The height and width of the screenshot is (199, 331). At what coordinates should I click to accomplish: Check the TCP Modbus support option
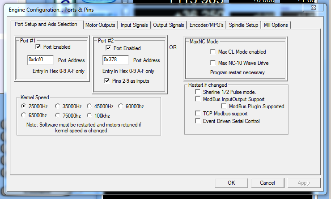pyautogui.click(x=198, y=114)
